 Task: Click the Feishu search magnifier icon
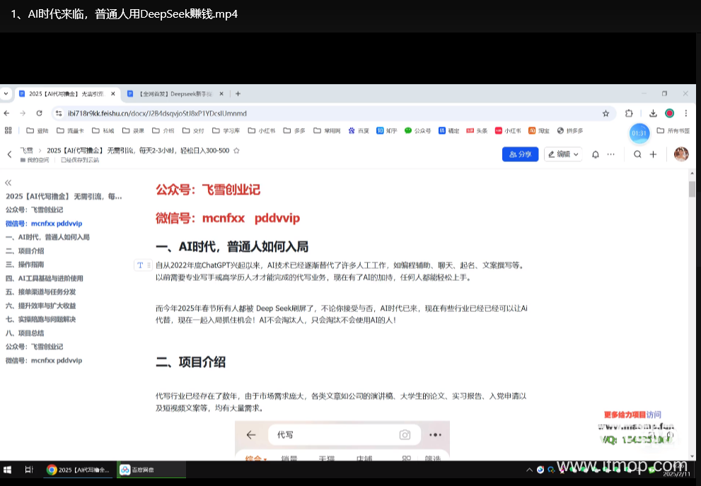point(637,154)
